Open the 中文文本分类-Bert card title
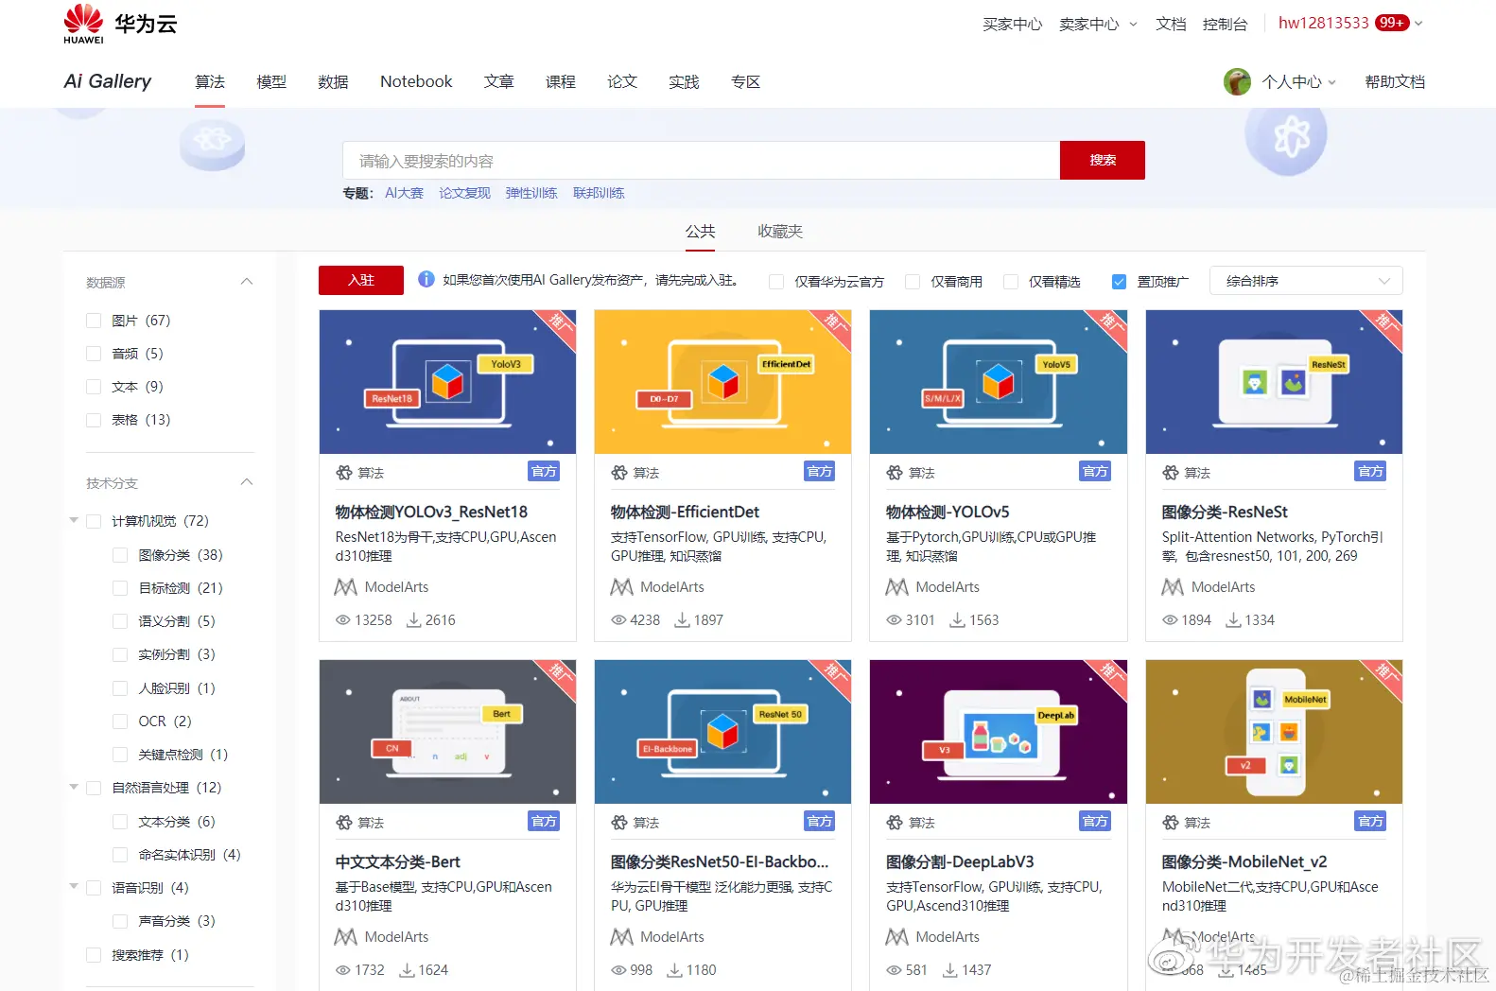This screenshot has height=991, width=1496. click(x=397, y=861)
